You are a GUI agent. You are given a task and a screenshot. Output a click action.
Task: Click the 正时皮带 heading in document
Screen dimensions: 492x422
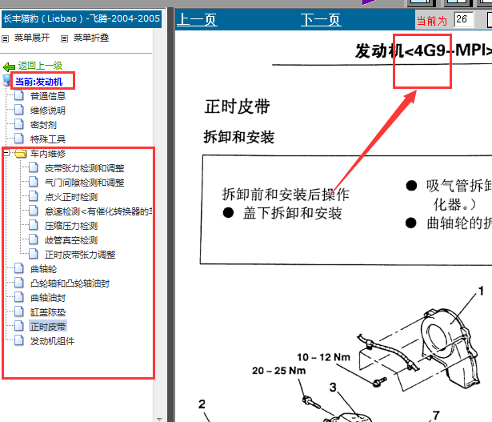pos(238,107)
